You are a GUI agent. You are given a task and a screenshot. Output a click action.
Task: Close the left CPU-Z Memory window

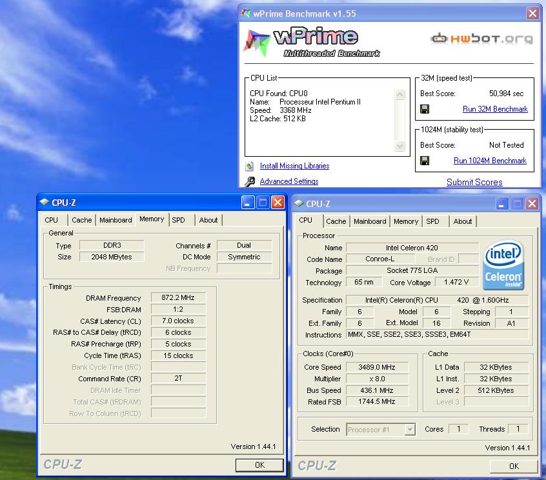pos(278,202)
